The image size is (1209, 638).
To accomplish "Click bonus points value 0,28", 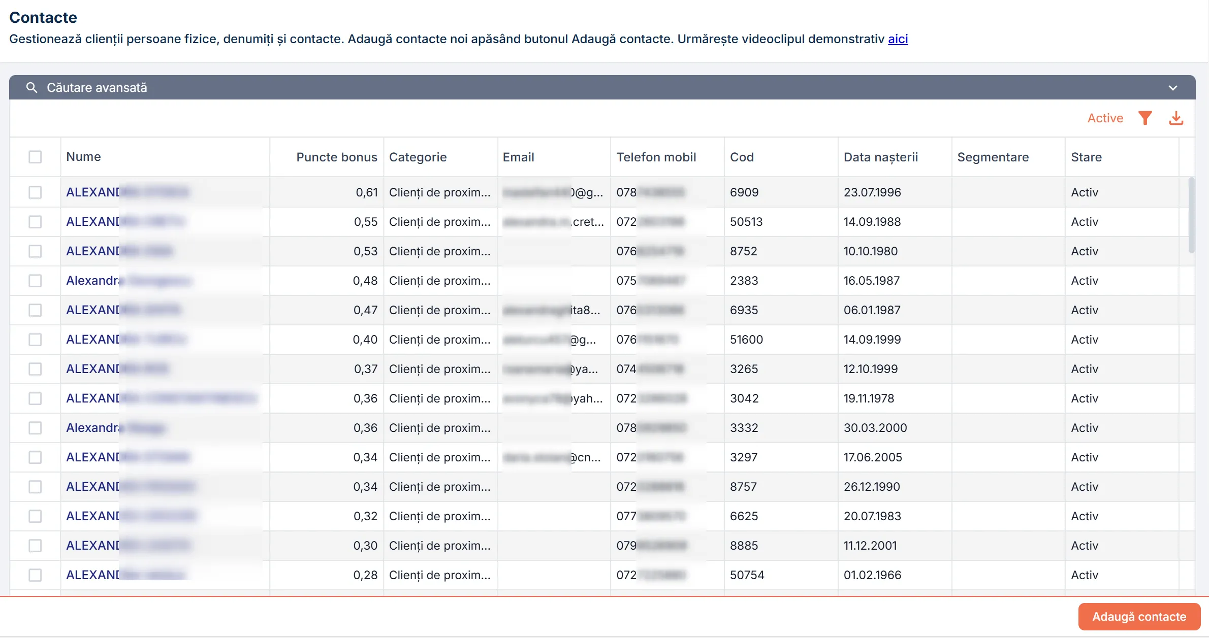I will 365,575.
